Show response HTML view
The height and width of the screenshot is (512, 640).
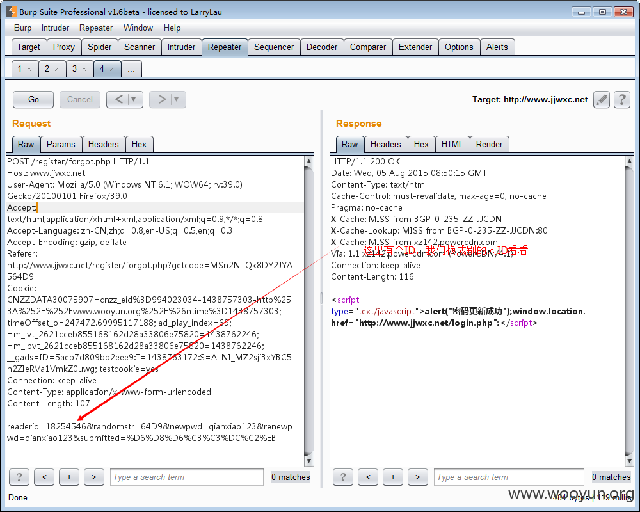(x=452, y=144)
